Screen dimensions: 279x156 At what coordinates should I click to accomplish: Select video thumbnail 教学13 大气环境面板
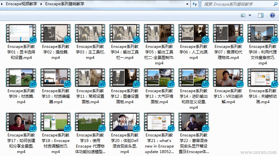pyautogui.click(x=159, y=78)
